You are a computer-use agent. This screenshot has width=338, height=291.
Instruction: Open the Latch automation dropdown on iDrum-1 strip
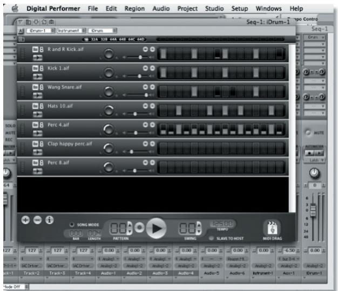pos(314,160)
